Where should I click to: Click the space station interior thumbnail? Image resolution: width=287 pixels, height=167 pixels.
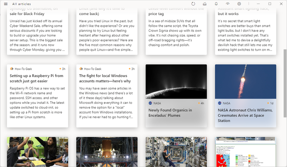pyautogui.click(x=176, y=152)
